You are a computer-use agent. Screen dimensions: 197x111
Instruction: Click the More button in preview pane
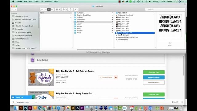point(170,44)
